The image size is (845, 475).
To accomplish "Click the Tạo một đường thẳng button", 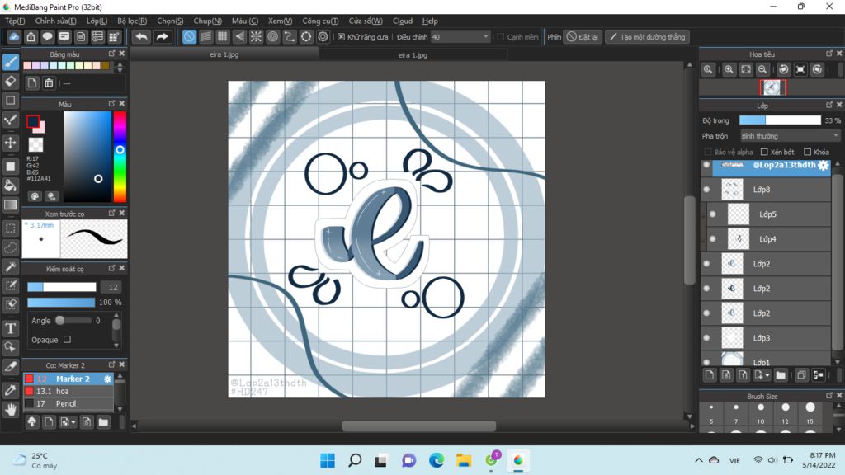I will click(647, 36).
